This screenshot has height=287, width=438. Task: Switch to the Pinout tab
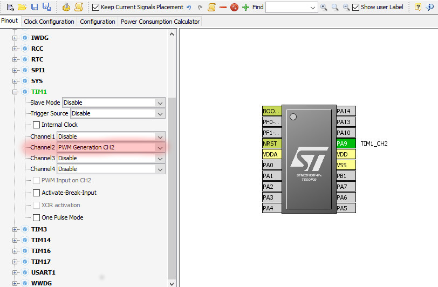[10, 20]
